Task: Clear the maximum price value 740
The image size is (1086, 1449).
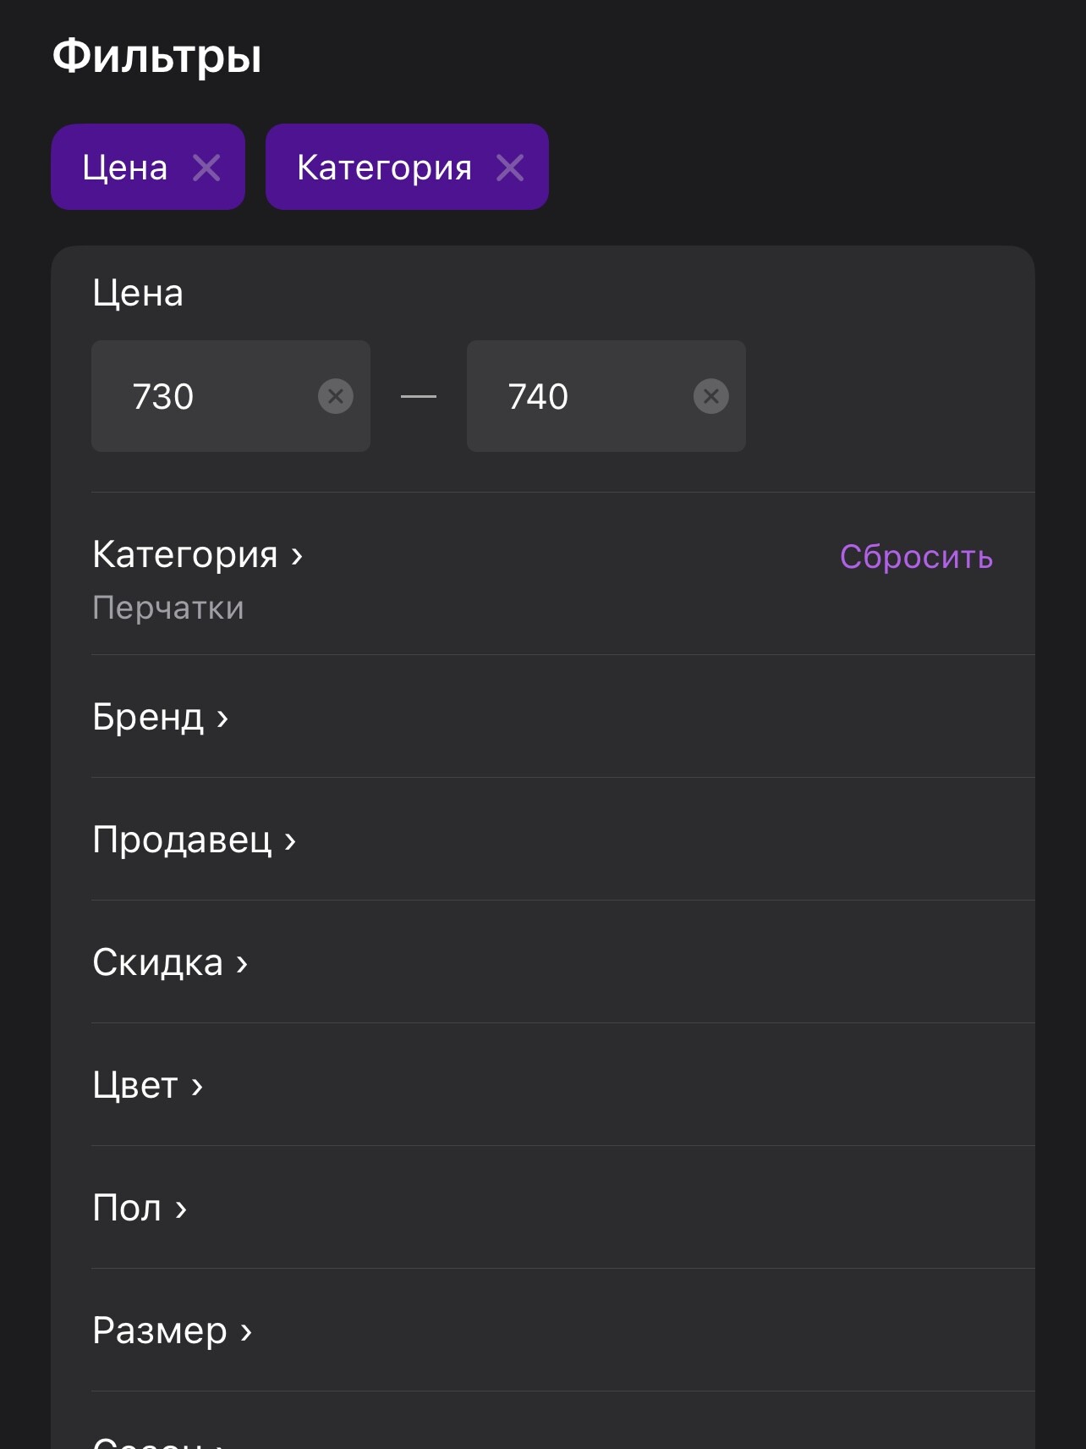Action: 711,396
